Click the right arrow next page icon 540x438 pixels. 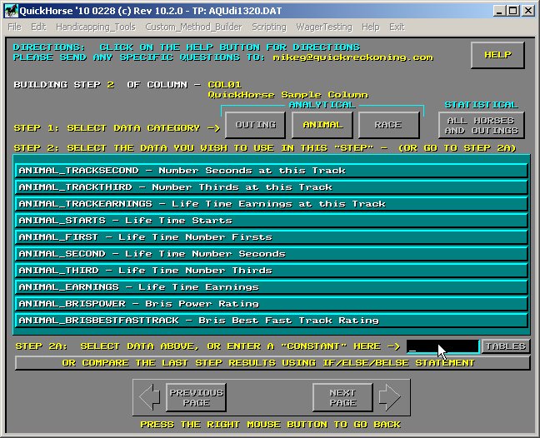[389, 397]
